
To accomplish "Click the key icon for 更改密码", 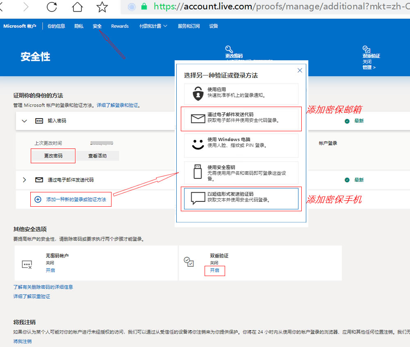I will click(x=229, y=49).
